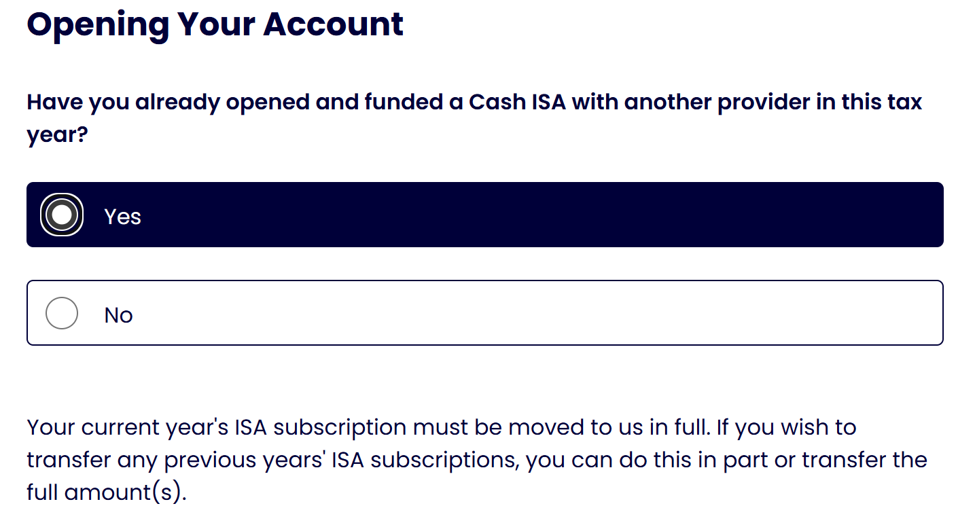Click the 'full amount(s).' closing line

(x=107, y=492)
